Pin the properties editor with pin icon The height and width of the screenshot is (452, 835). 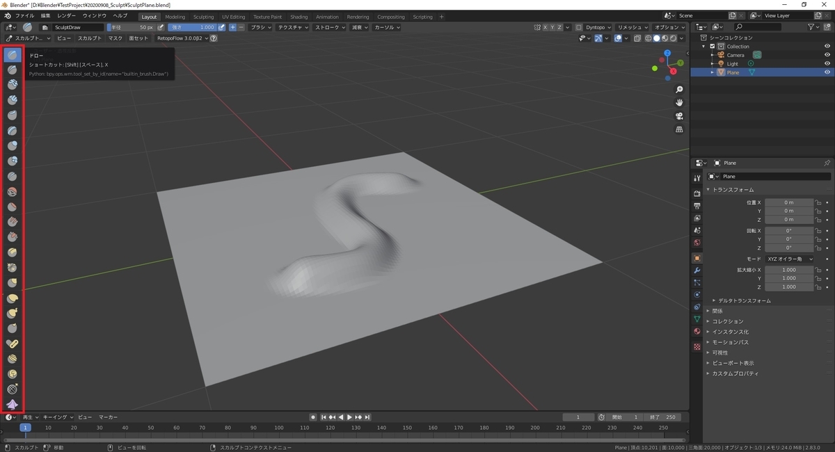827,163
